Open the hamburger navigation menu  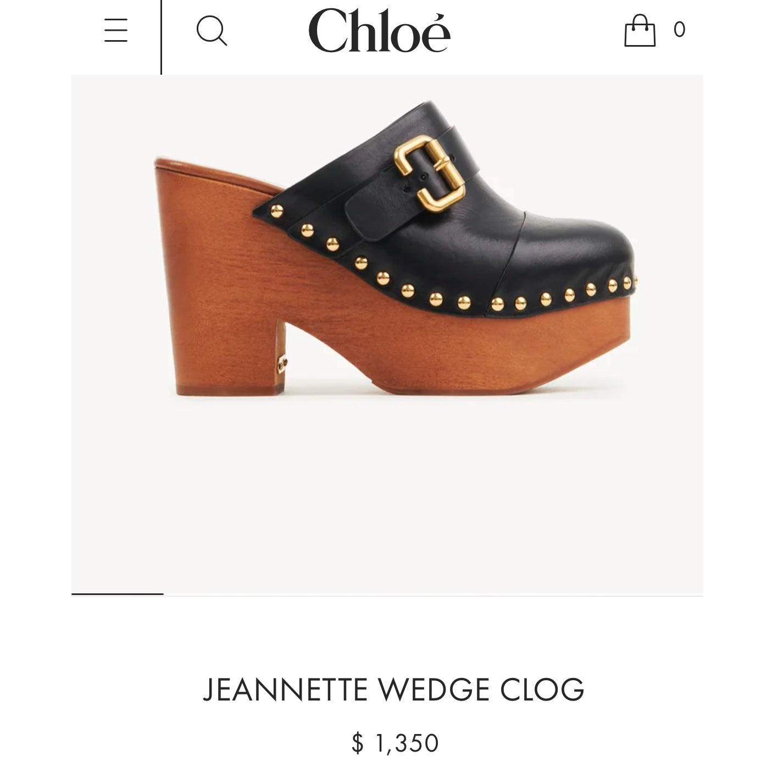pos(116,30)
